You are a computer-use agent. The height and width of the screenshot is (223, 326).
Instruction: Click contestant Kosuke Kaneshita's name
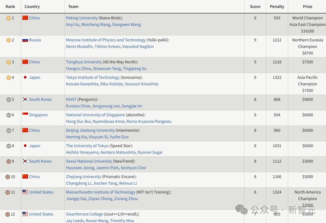[x=82, y=84]
